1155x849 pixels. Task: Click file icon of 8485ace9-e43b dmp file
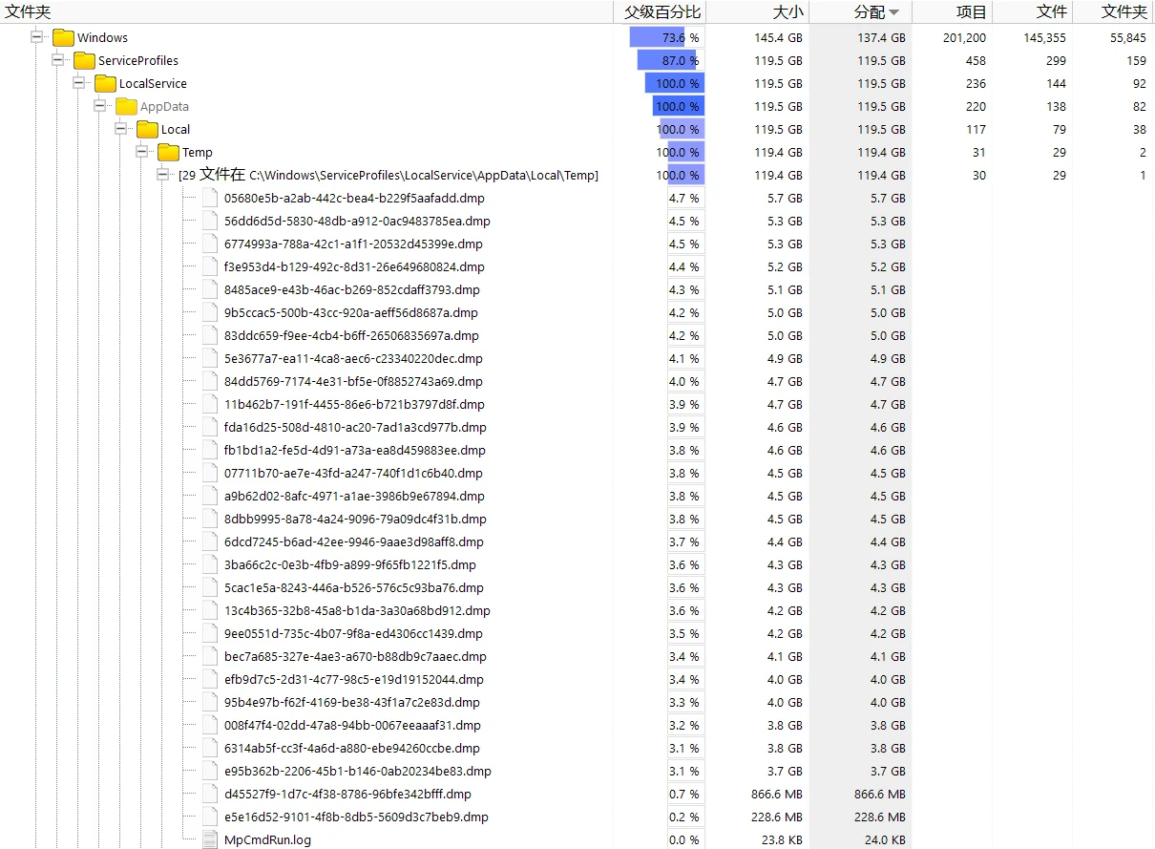point(210,289)
